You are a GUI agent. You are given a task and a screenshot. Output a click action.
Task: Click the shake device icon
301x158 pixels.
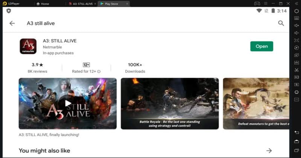pos(296,92)
